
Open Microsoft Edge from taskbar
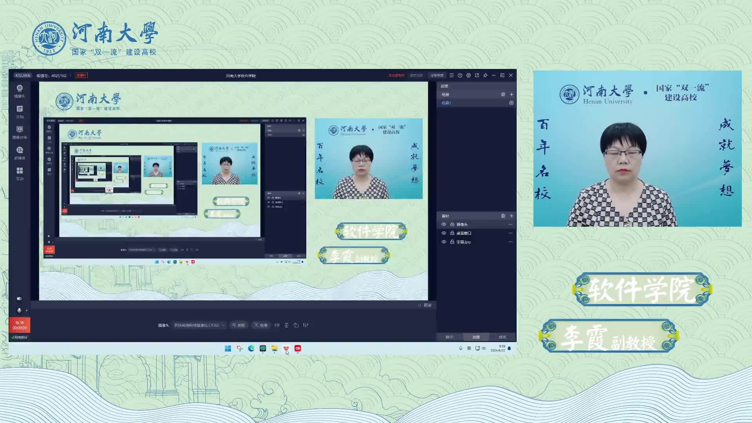[251, 348]
